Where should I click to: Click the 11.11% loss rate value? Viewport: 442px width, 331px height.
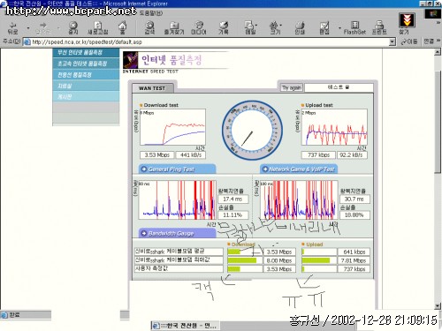pyautogui.click(x=232, y=215)
